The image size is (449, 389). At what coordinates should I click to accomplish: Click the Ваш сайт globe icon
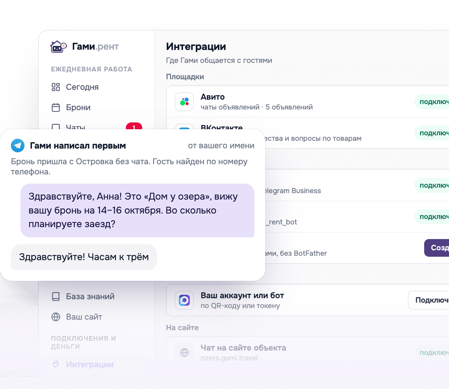(56, 317)
